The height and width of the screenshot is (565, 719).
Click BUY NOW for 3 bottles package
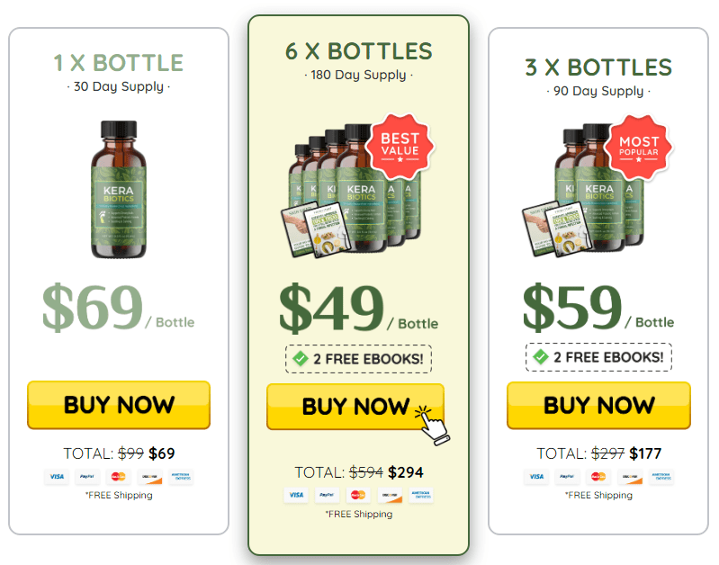pos(598,406)
